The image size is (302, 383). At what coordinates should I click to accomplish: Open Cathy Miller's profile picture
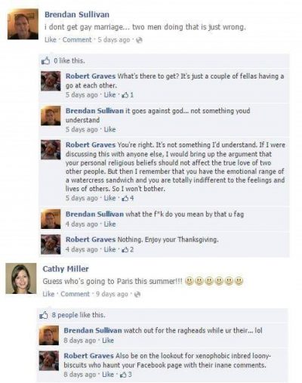(21, 279)
